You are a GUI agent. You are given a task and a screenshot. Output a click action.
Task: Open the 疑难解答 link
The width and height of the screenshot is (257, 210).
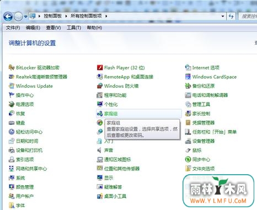point(113,187)
